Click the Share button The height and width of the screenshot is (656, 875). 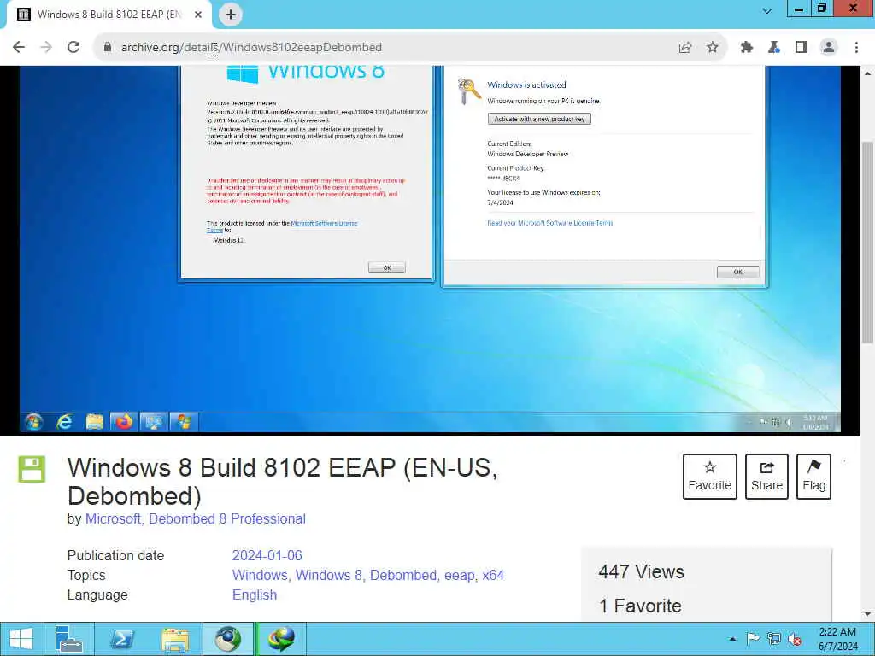[x=766, y=477]
